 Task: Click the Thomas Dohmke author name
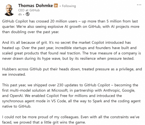point(35,5)
